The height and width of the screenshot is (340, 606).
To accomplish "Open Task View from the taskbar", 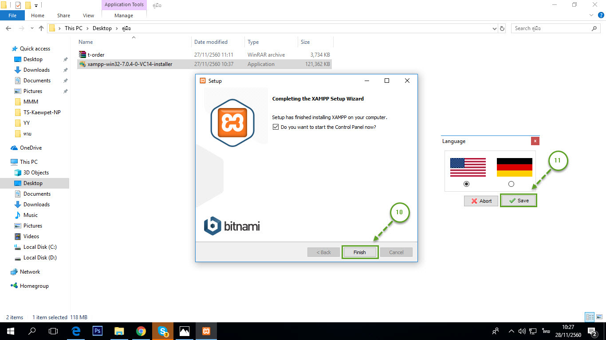I will pos(53,331).
